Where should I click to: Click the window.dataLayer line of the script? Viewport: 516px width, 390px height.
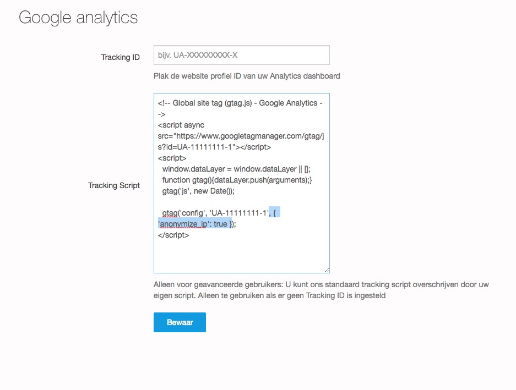[x=237, y=169]
